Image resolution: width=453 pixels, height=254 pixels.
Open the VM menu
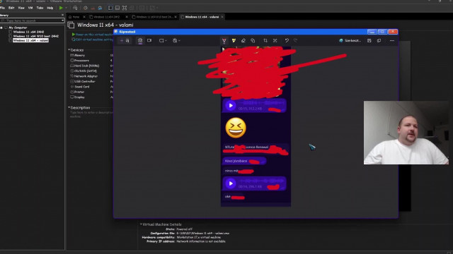[30, 8]
